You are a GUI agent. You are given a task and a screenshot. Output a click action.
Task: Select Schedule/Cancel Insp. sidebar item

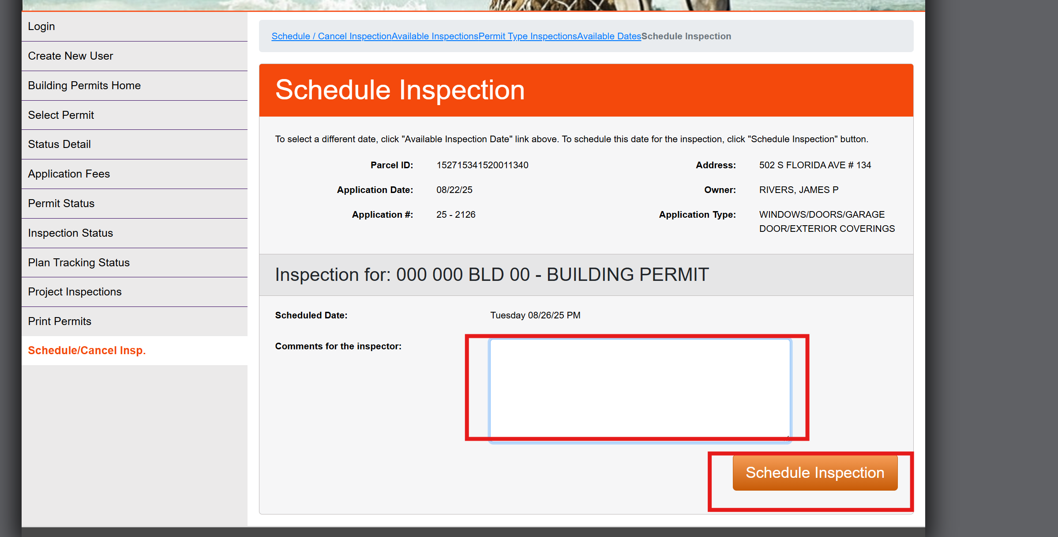[x=86, y=351]
